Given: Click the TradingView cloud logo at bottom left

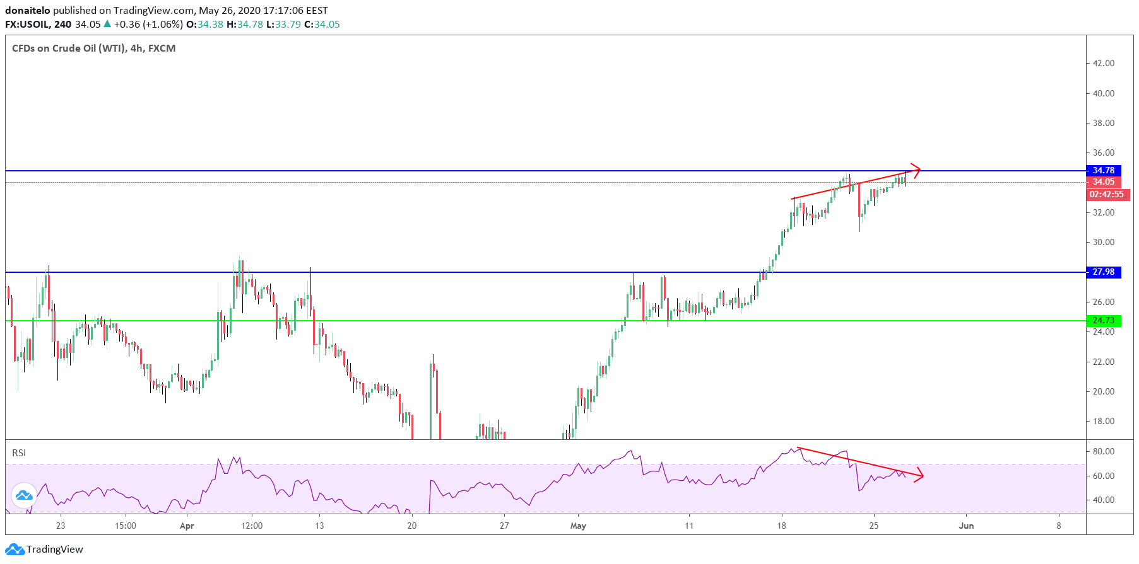Looking at the screenshot, I should (15, 550).
